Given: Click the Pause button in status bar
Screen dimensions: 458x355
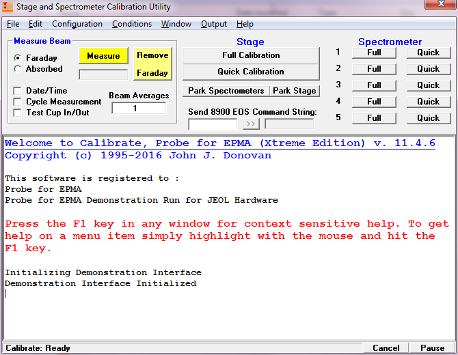Looking at the screenshot, I should 432,348.
